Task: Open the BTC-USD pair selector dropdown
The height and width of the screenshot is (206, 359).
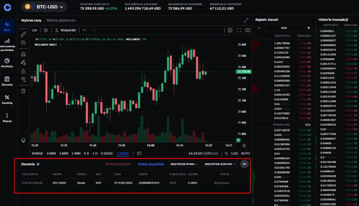Action: [44, 7]
